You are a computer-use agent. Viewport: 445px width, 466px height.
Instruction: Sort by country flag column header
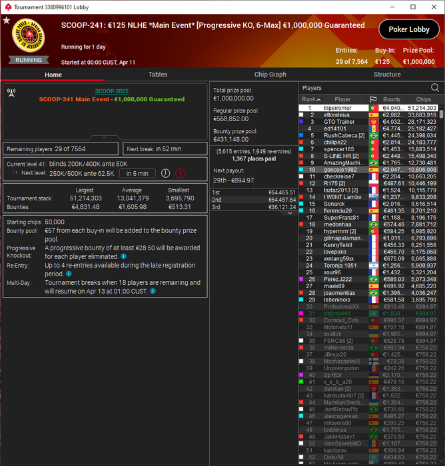point(373,99)
